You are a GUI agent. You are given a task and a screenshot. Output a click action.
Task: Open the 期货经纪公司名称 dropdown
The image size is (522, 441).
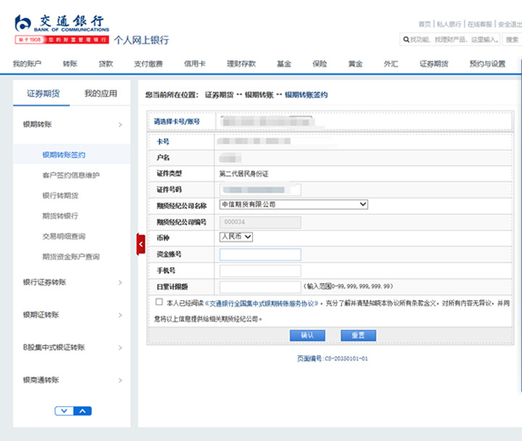click(x=294, y=205)
